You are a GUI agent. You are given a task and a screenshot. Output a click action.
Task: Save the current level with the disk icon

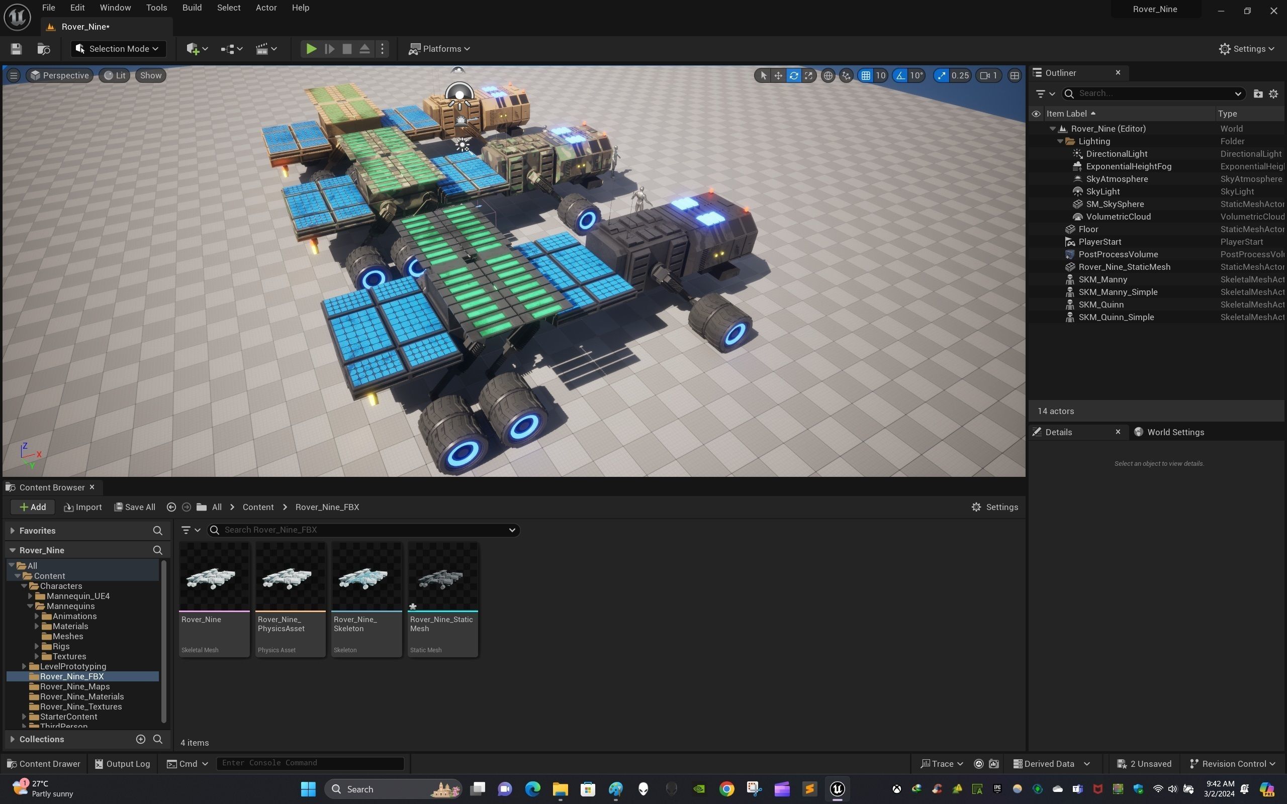[16, 49]
